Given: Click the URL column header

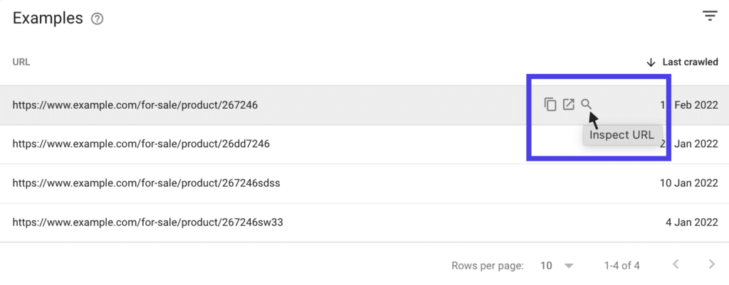Looking at the screenshot, I should point(21,63).
